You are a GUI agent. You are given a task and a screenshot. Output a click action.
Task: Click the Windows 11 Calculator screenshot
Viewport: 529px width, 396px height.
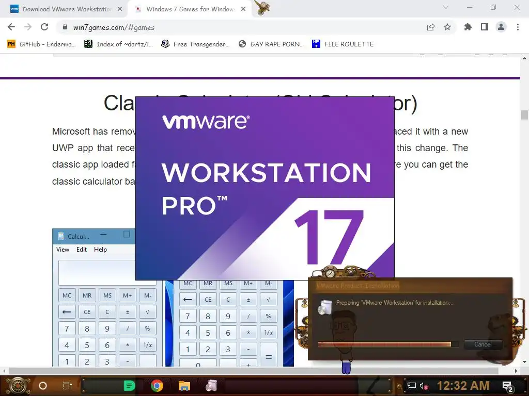229,323
